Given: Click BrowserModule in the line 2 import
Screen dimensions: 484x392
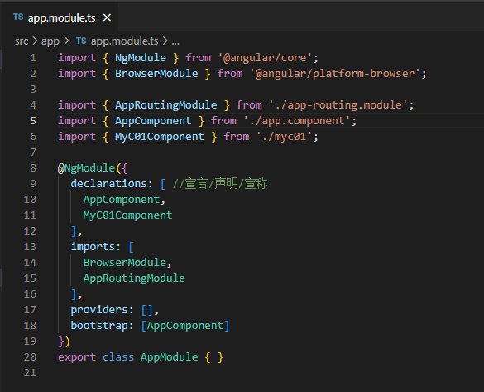Looking at the screenshot, I should pyautogui.click(x=156, y=74).
